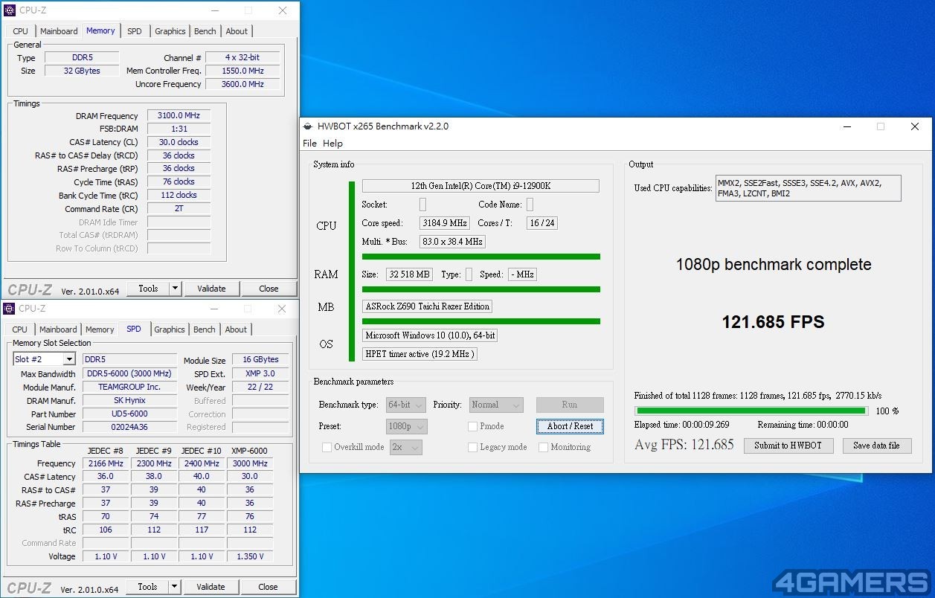Open Graphics tab in upper CPU-Z window

click(170, 31)
